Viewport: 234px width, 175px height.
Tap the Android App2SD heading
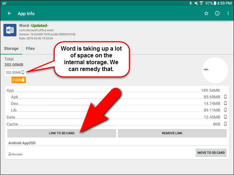click(x=22, y=143)
